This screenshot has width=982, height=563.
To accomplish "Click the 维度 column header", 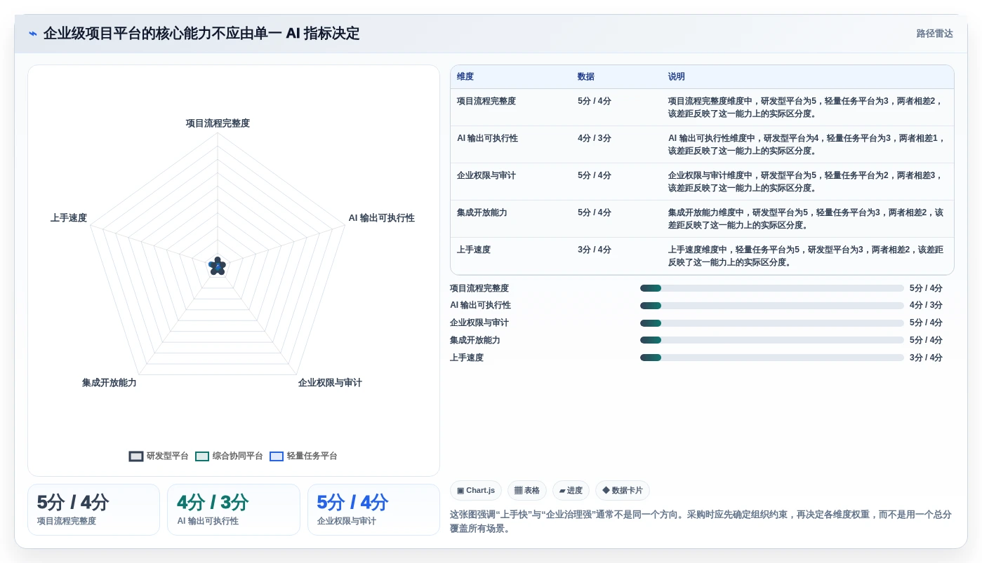I will pyautogui.click(x=465, y=77).
